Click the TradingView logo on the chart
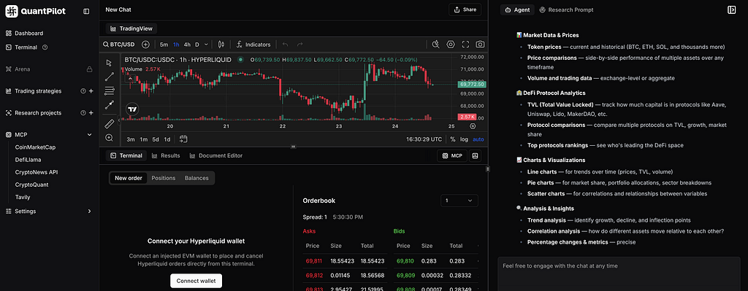 pyautogui.click(x=132, y=109)
